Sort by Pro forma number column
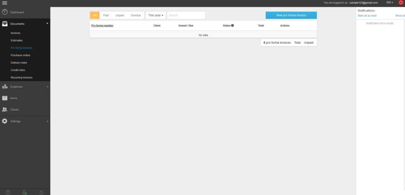Screen dimensions: 405x195 coord(102,26)
